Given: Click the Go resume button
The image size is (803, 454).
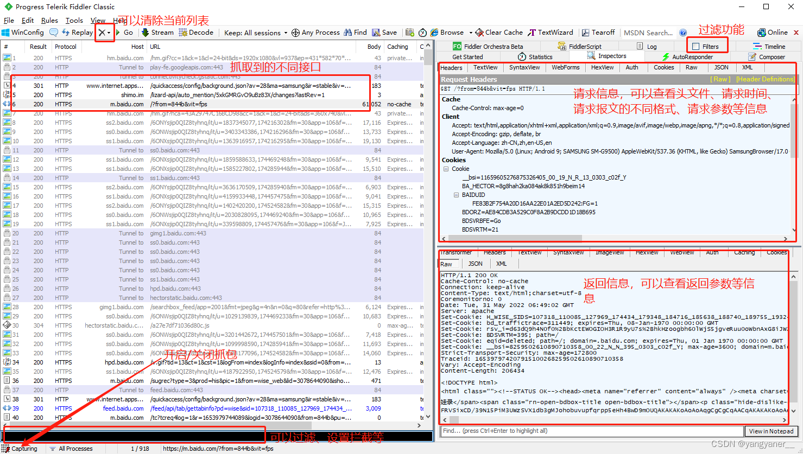Looking at the screenshot, I should [x=124, y=33].
